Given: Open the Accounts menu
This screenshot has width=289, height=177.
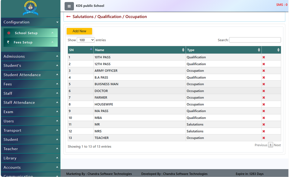Looking at the screenshot, I should click(x=30, y=167).
